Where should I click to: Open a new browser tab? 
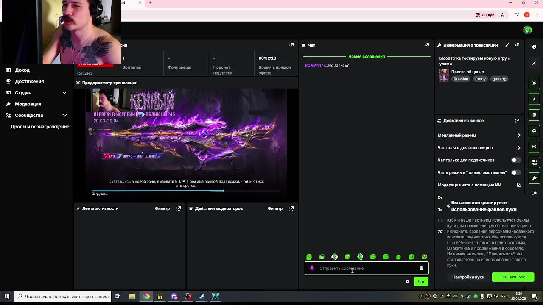pos(150,3)
